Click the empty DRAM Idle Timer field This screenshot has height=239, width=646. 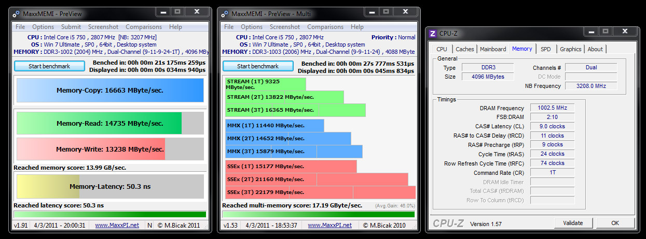553,182
